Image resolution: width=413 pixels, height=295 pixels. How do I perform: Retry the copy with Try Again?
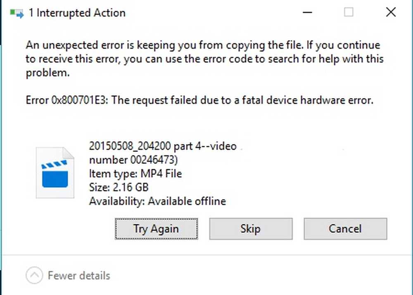pos(156,229)
